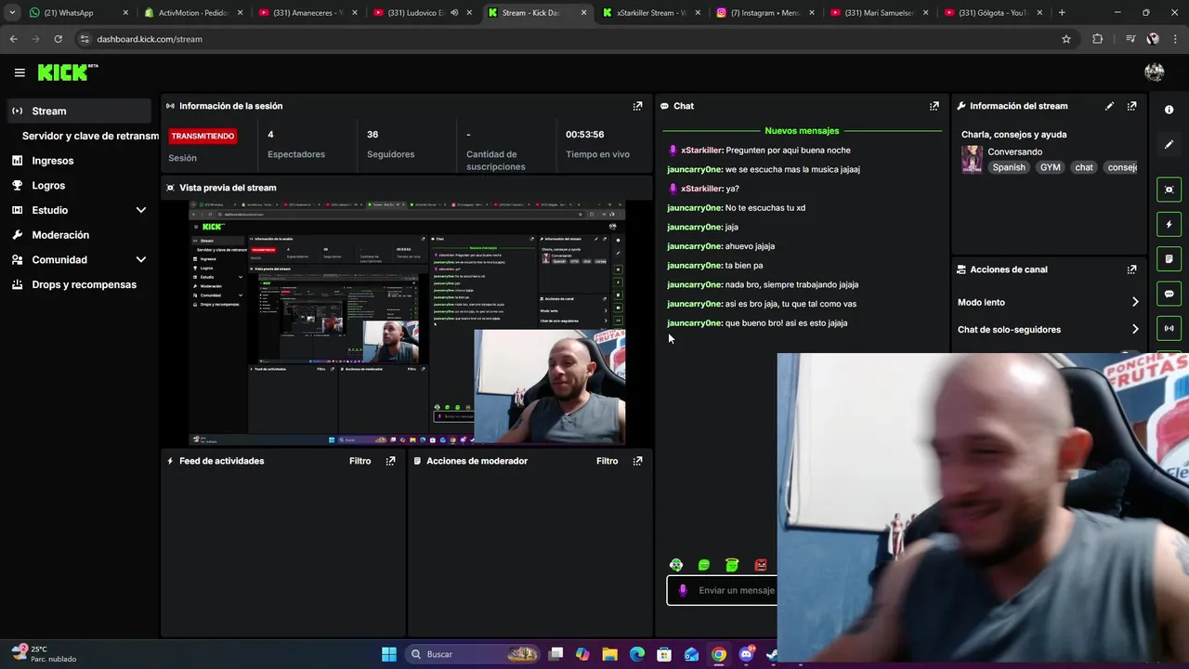The width and height of the screenshot is (1189, 669).
Task: Switch to the xStarkiller Stream tab
Action: pos(650,13)
